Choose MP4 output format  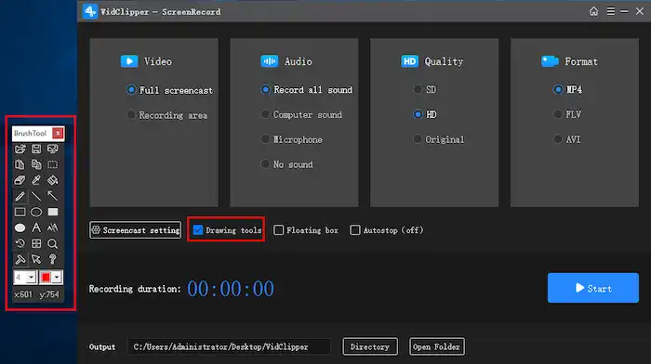(x=568, y=89)
